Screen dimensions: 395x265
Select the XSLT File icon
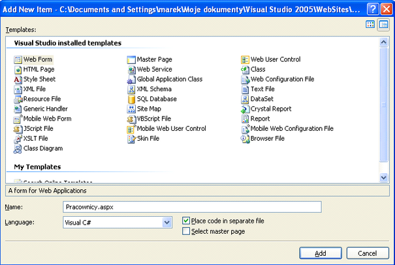pyautogui.click(x=18, y=139)
